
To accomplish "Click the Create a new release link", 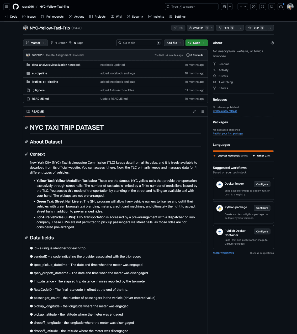I will pyautogui.click(x=225, y=111).
